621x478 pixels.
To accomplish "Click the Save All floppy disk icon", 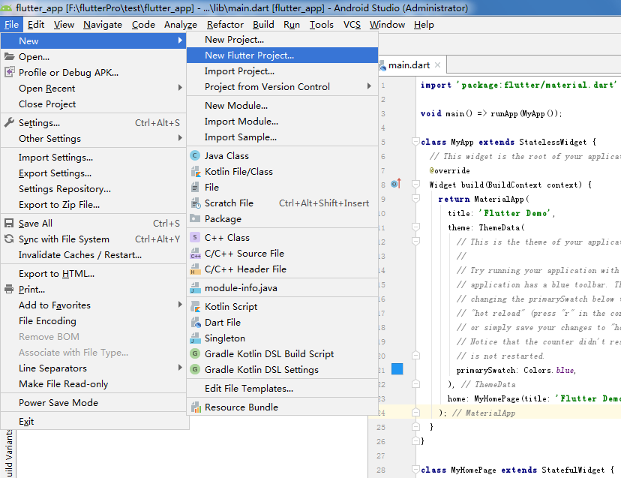I will [9, 223].
